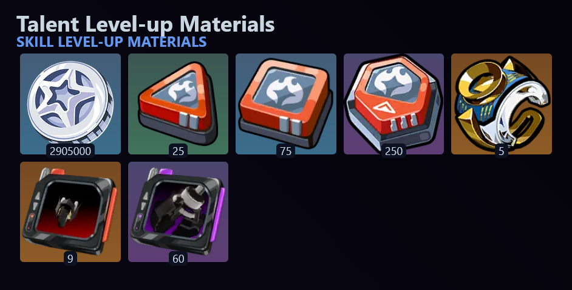The height and width of the screenshot is (290, 572).
Task: Open the red-screen boss material device
Action: click(70, 211)
